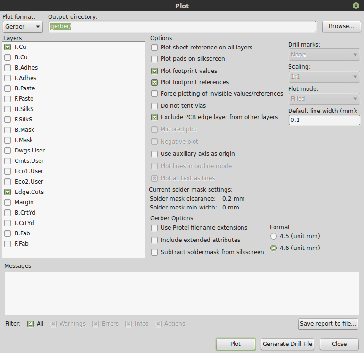
Task: Close the Plot dialog via title bar icon
Action: pyautogui.click(x=356, y=6)
